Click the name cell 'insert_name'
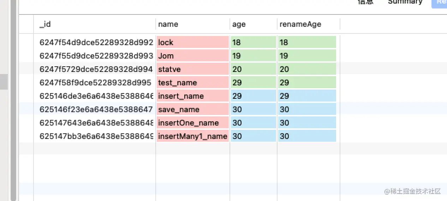This screenshot has width=447, height=201. (193, 96)
